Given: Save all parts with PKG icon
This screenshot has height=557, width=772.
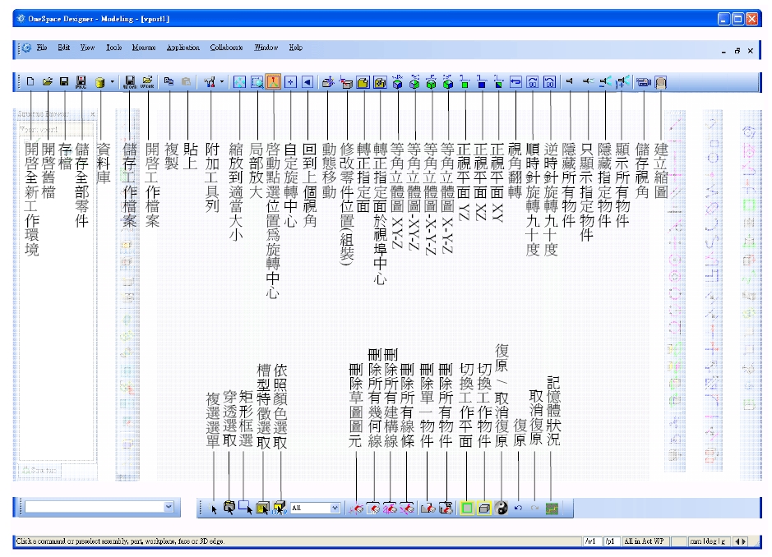Looking at the screenshot, I should pyautogui.click(x=81, y=82).
